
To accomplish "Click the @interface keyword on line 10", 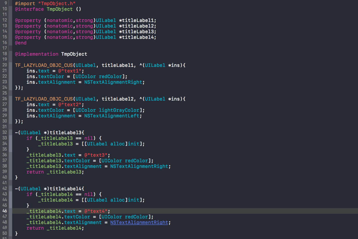I will (x=29, y=9).
